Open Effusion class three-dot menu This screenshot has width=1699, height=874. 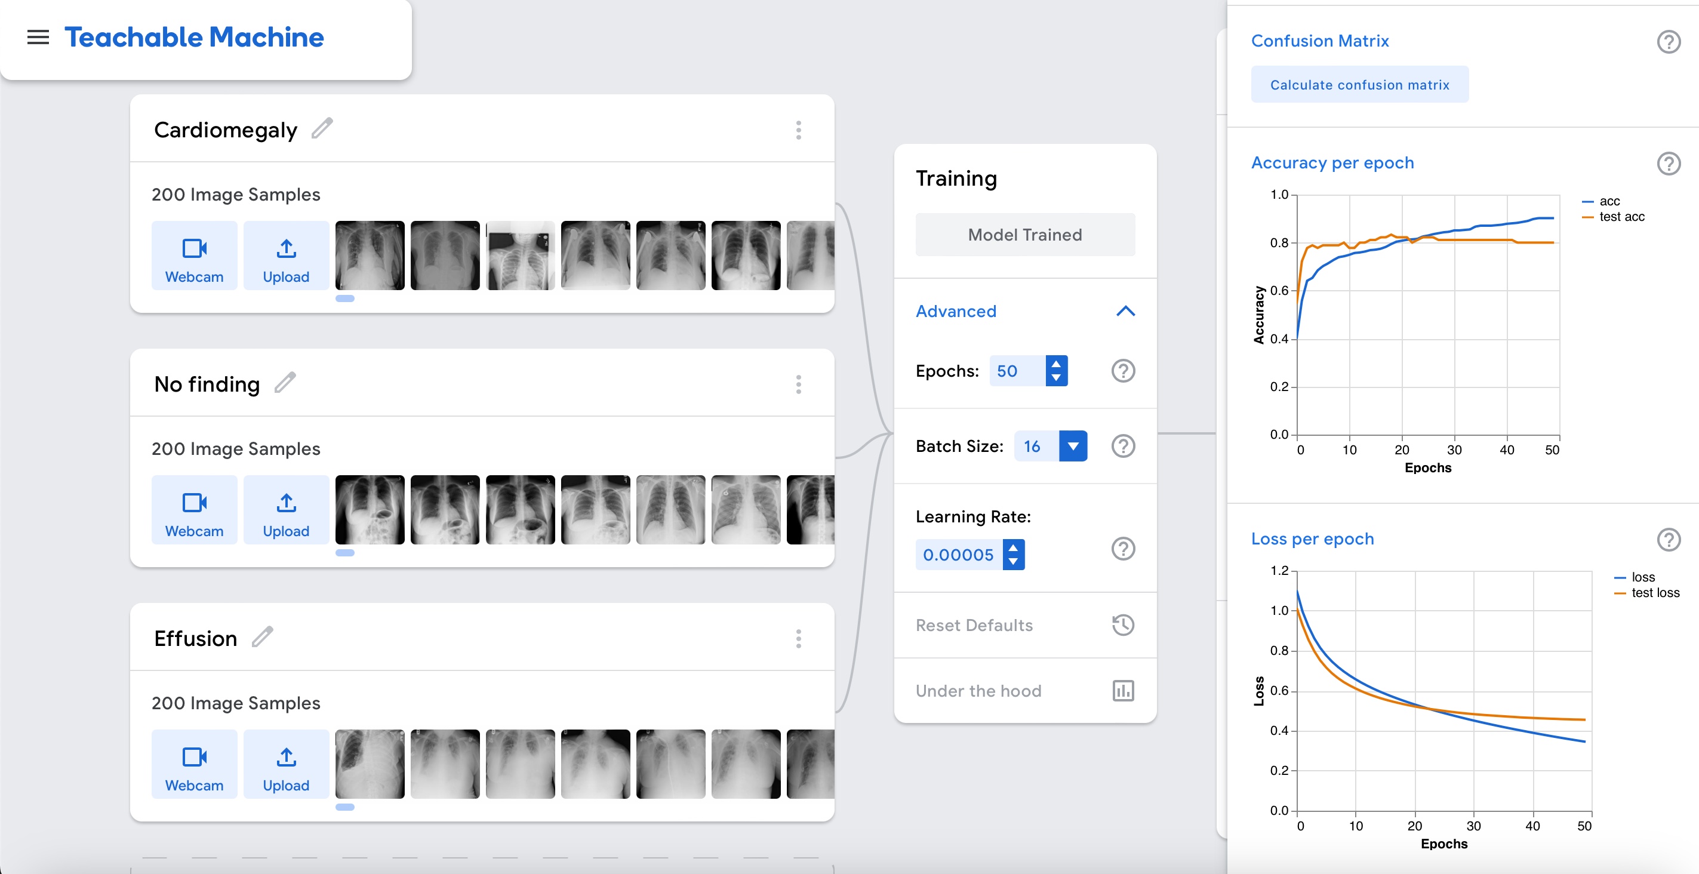coord(798,639)
